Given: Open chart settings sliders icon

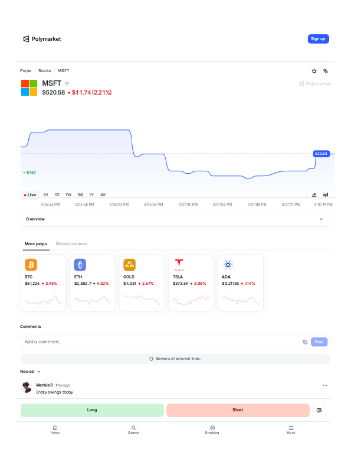Looking at the screenshot, I should point(314,195).
